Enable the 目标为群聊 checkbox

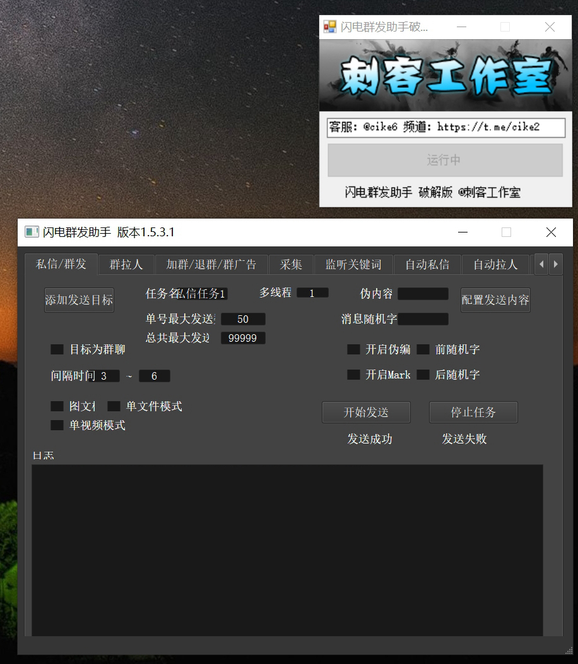coord(57,349)
